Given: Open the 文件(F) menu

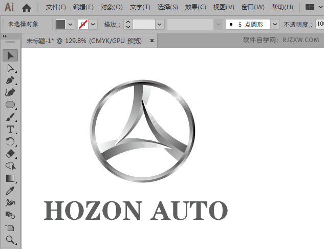Looking at the screenshot, I should (x=56, y=7).
